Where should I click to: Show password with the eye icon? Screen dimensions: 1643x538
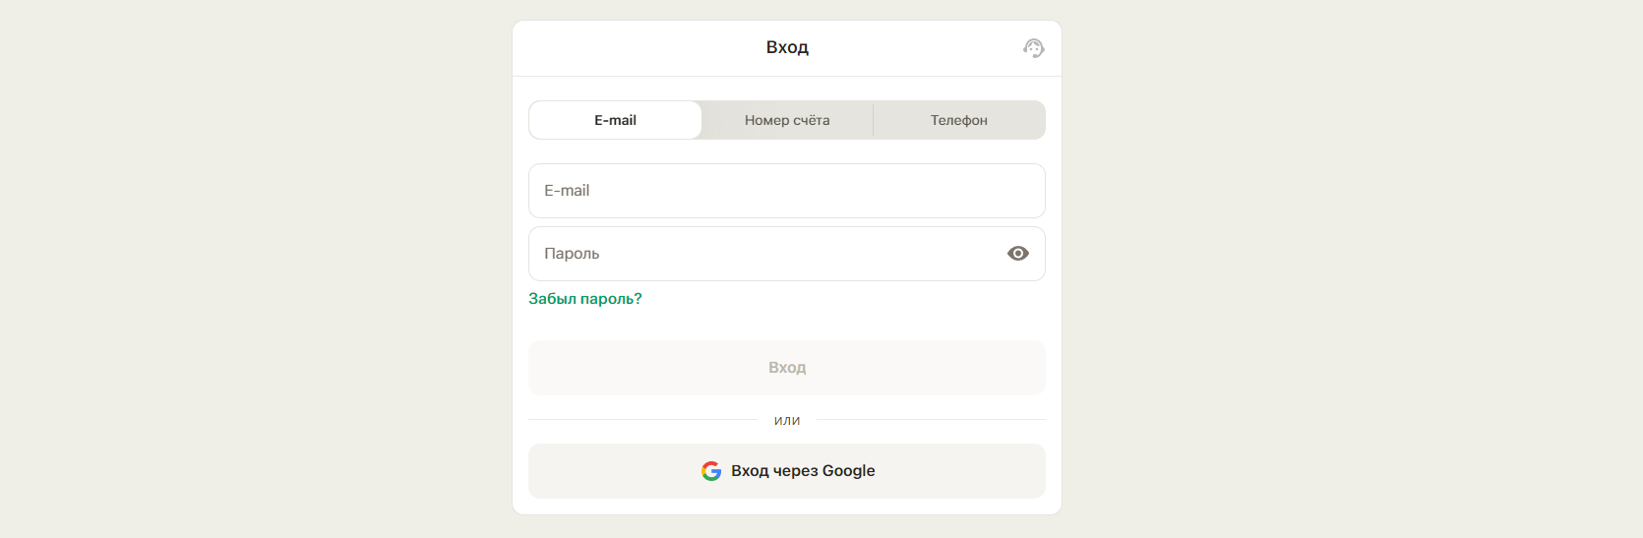point(1018,254)
